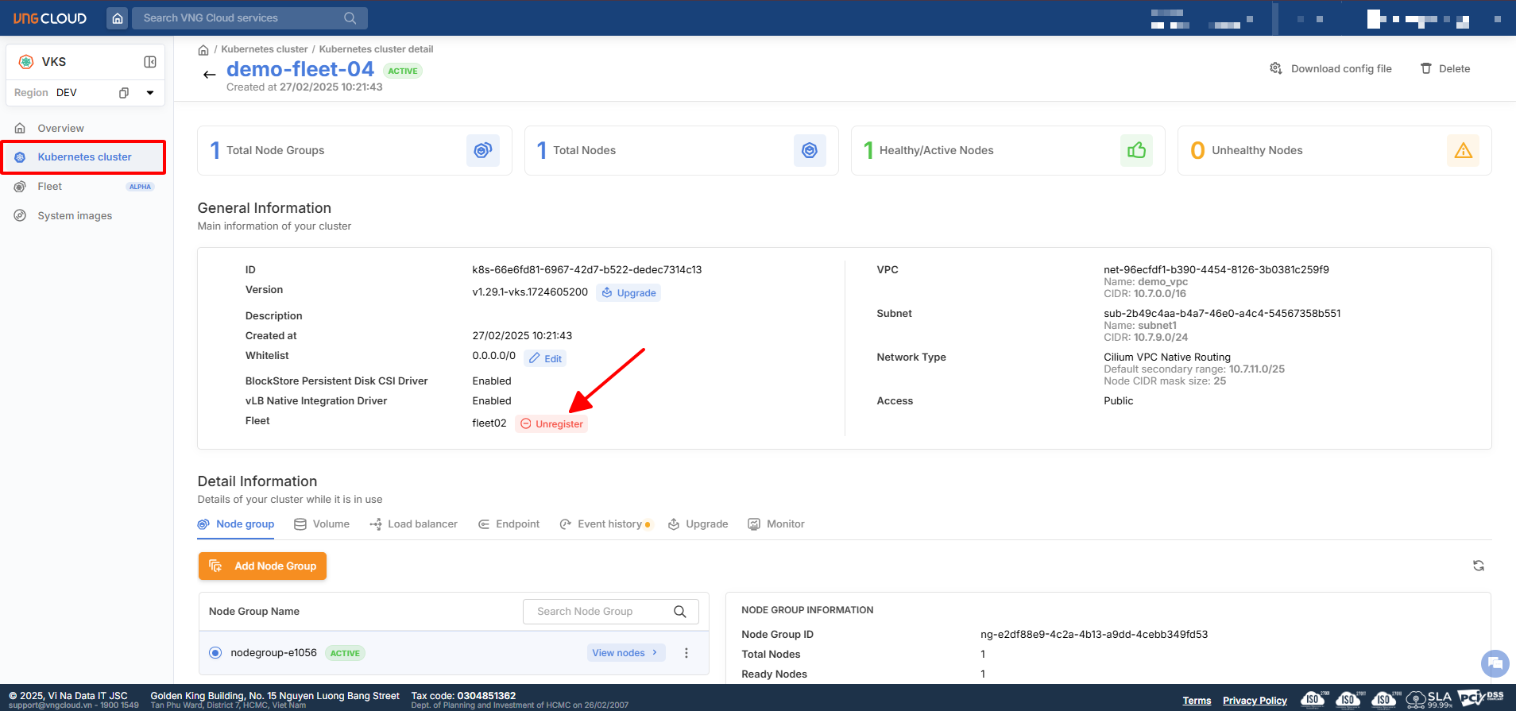Refresh the node group list
The image size is (1516, 711).
(x=1478, y=566)
